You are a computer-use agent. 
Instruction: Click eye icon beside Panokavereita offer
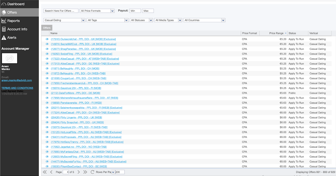[47, 103]
